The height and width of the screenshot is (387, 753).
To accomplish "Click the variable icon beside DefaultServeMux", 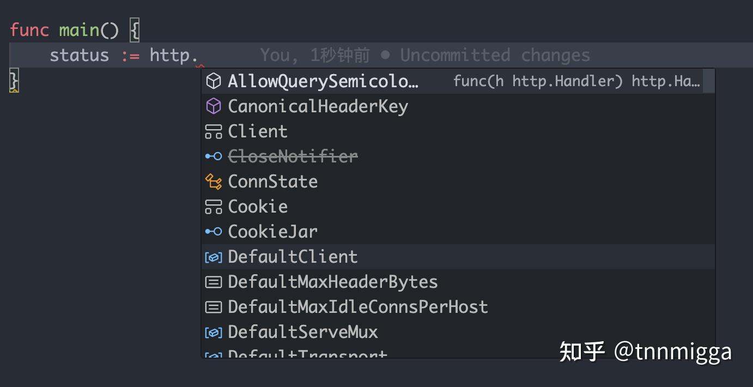I will (x=214, y=331).
